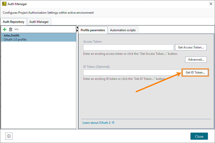Click into the ID Token (Optional) field
215x143 pixels.
tap(132, 73)
